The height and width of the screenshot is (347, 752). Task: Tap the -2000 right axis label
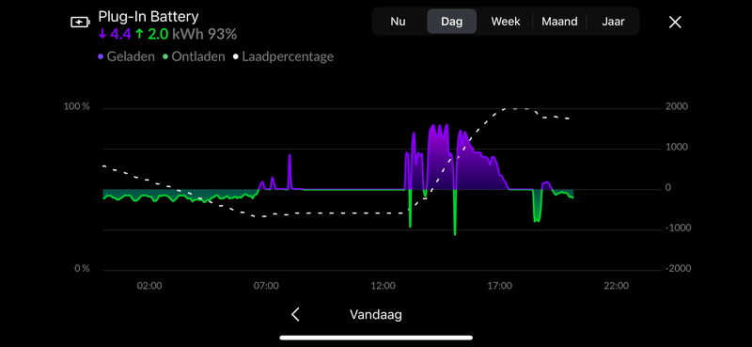click(678, 268)
